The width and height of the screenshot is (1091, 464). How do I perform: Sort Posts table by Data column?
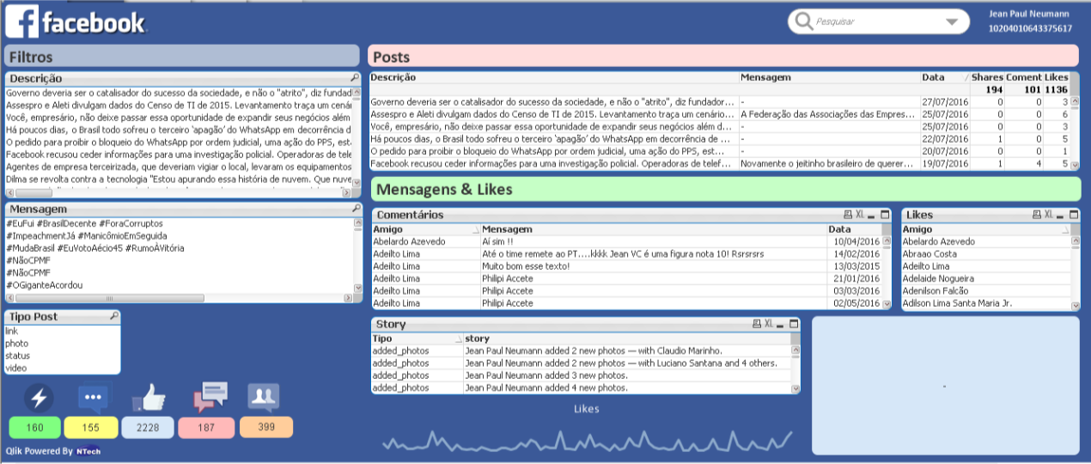(944, 77)
